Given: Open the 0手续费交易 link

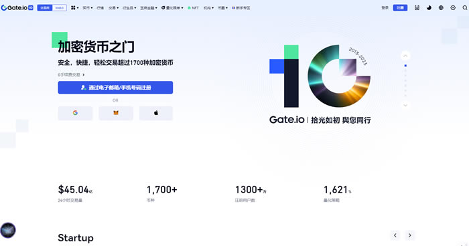Looking at the screenshot, I should 71,75.
